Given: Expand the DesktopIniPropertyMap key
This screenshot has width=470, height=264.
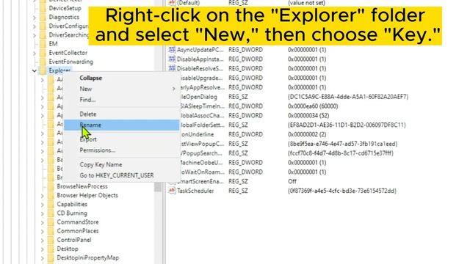Looking at the screenshot, I should coord(43,258).
